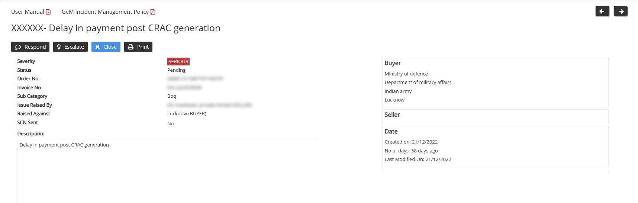Open the User Manual link

28,12
